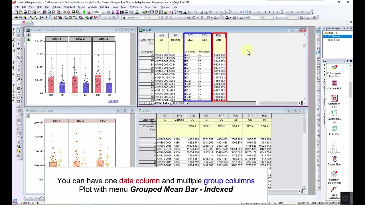The image size is (365, 205).
Task: Click the green lock icon in box chart graph
Action: pyautogui.click(x=29, y=40)
